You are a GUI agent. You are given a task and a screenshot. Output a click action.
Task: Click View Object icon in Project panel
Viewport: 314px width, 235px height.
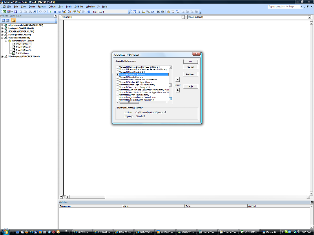point(8,20)
